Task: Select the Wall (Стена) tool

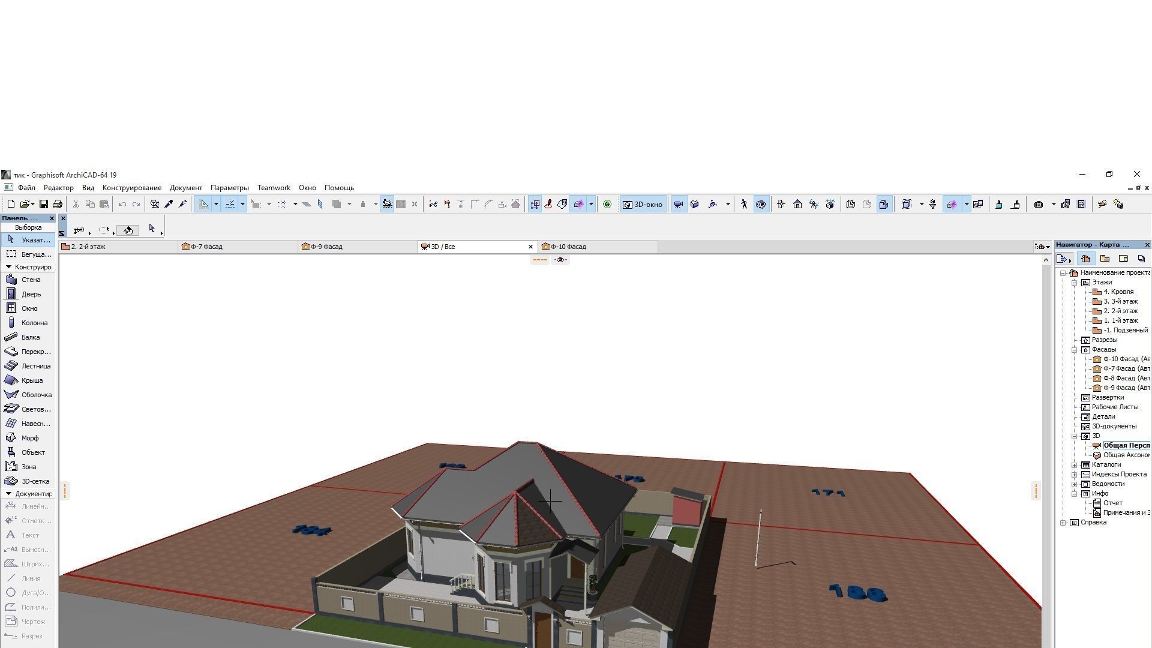Action: (x=28, y=280)
